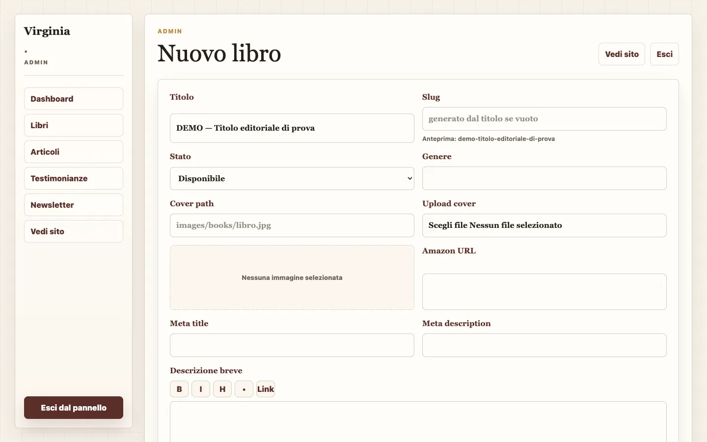Image resolution: width=707 pixels, height=442 pixels.
Task: Click into the Meta description field
Action: pyautogui.click(x=544, y=345)
